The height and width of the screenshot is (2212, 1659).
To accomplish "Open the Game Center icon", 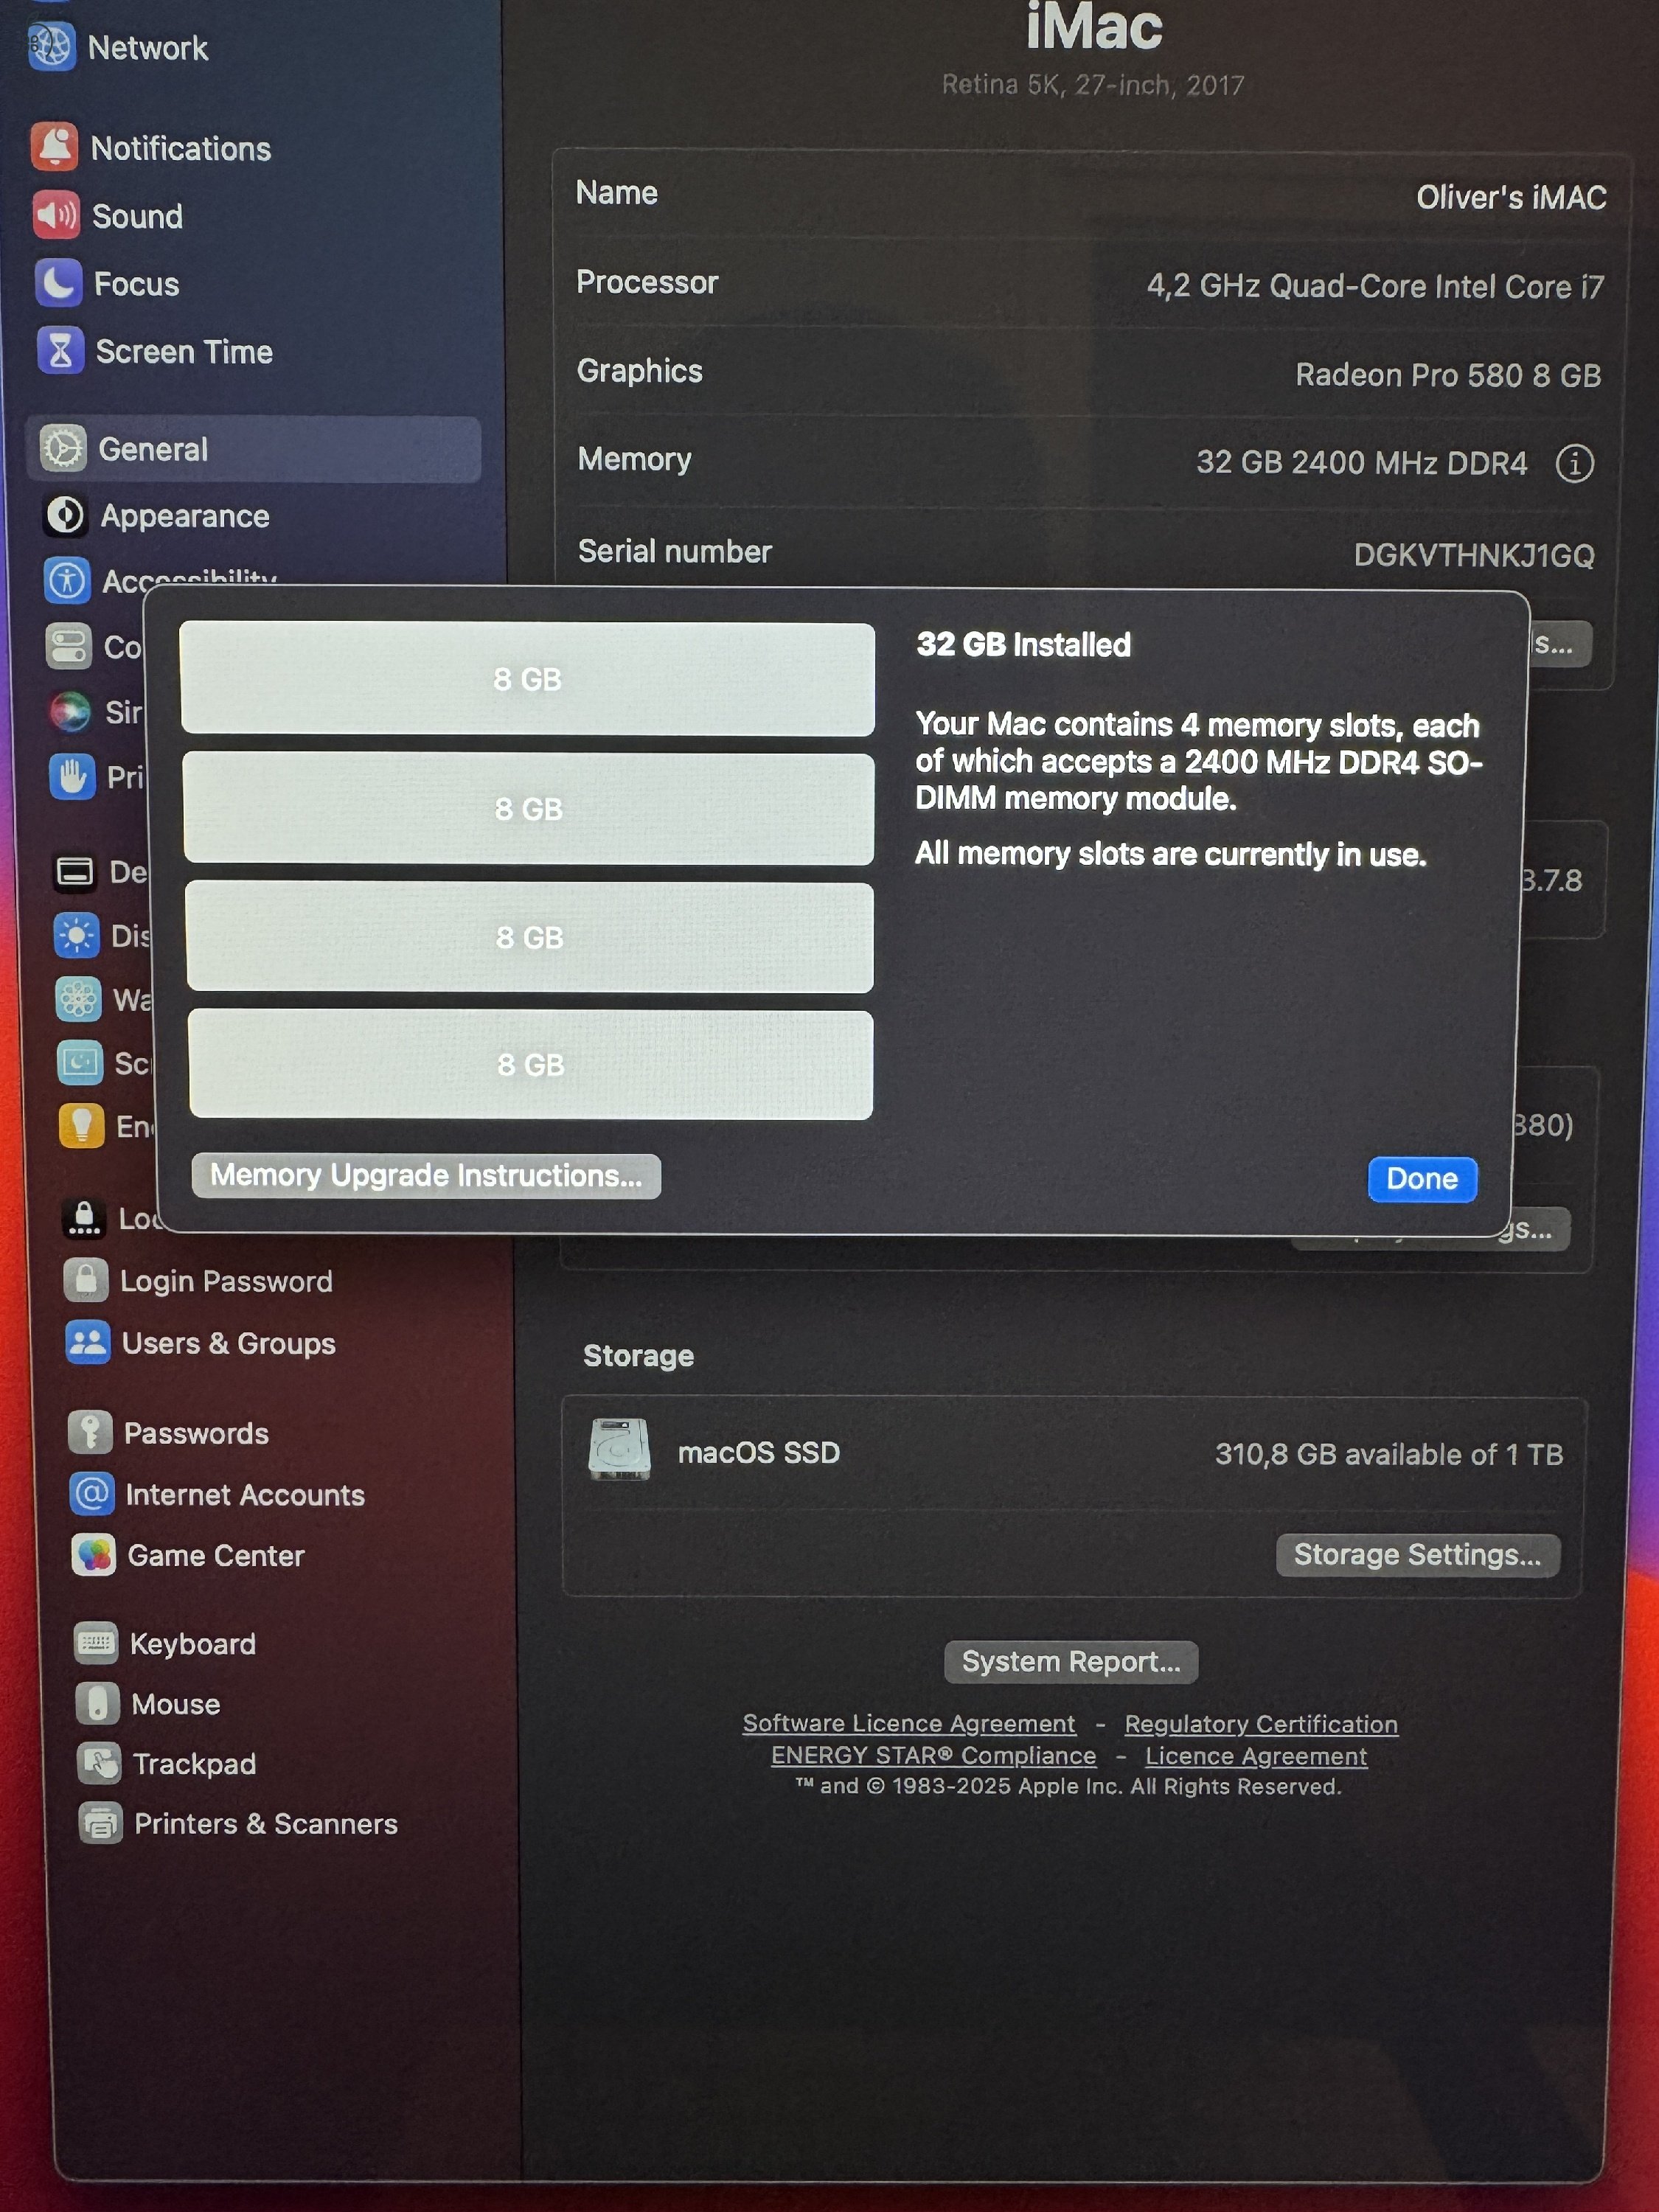I will 95,1555.
